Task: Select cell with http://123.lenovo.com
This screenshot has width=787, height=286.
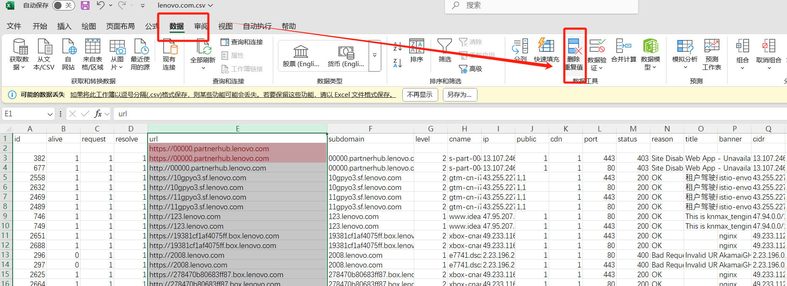Action: coord(237,217)
